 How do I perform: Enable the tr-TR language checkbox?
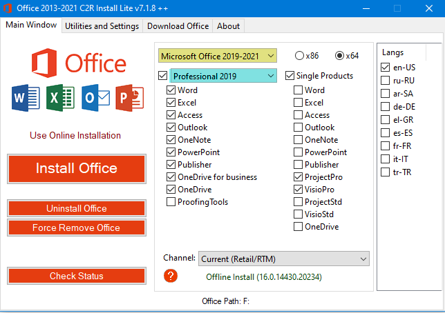pyautogui.click(x=385, y=172)
